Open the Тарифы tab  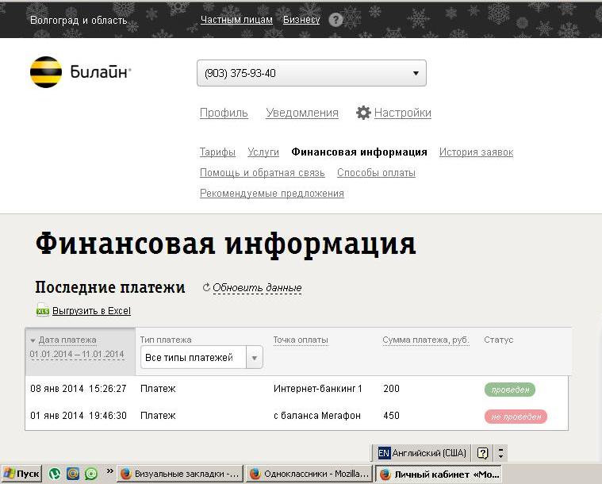pos(217,152)
